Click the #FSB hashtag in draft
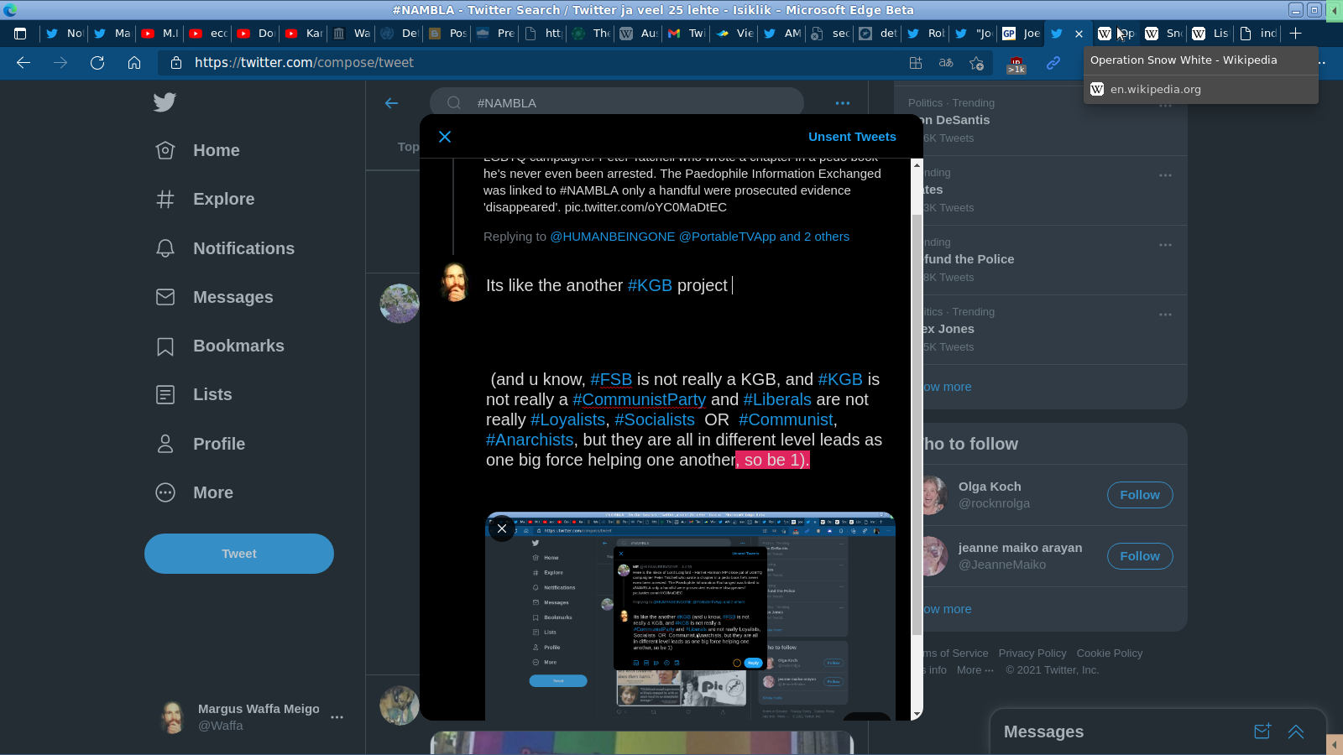Image resolution: width=1343 pixels, height=755 pixels. click(611, 379)
